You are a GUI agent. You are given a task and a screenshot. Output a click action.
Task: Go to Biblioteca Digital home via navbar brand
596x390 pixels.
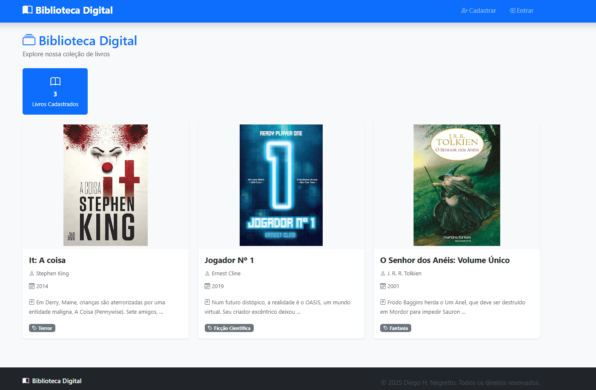(68, 10)
